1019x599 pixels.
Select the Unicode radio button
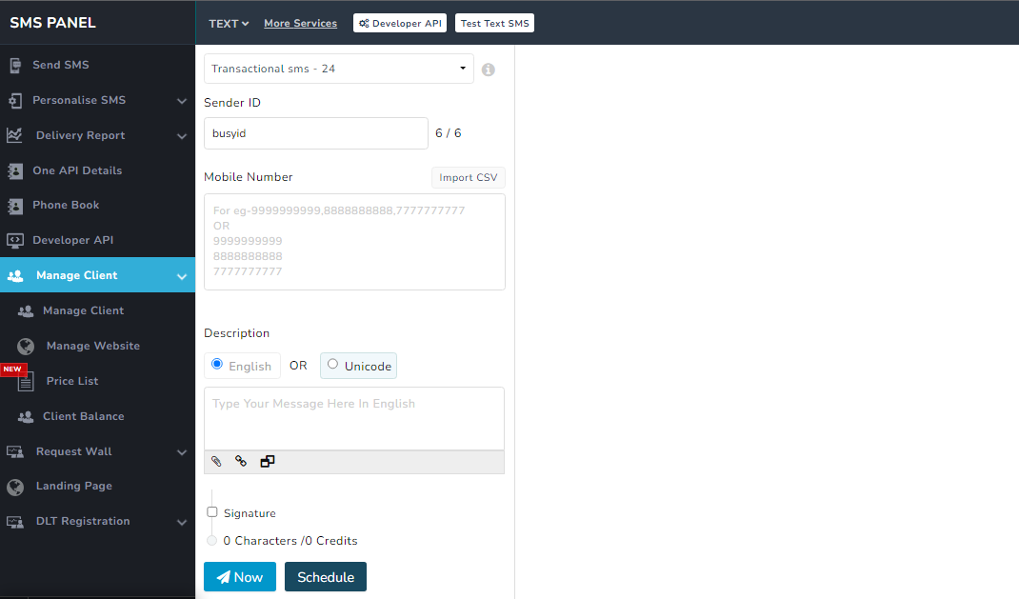pos(332,364)
